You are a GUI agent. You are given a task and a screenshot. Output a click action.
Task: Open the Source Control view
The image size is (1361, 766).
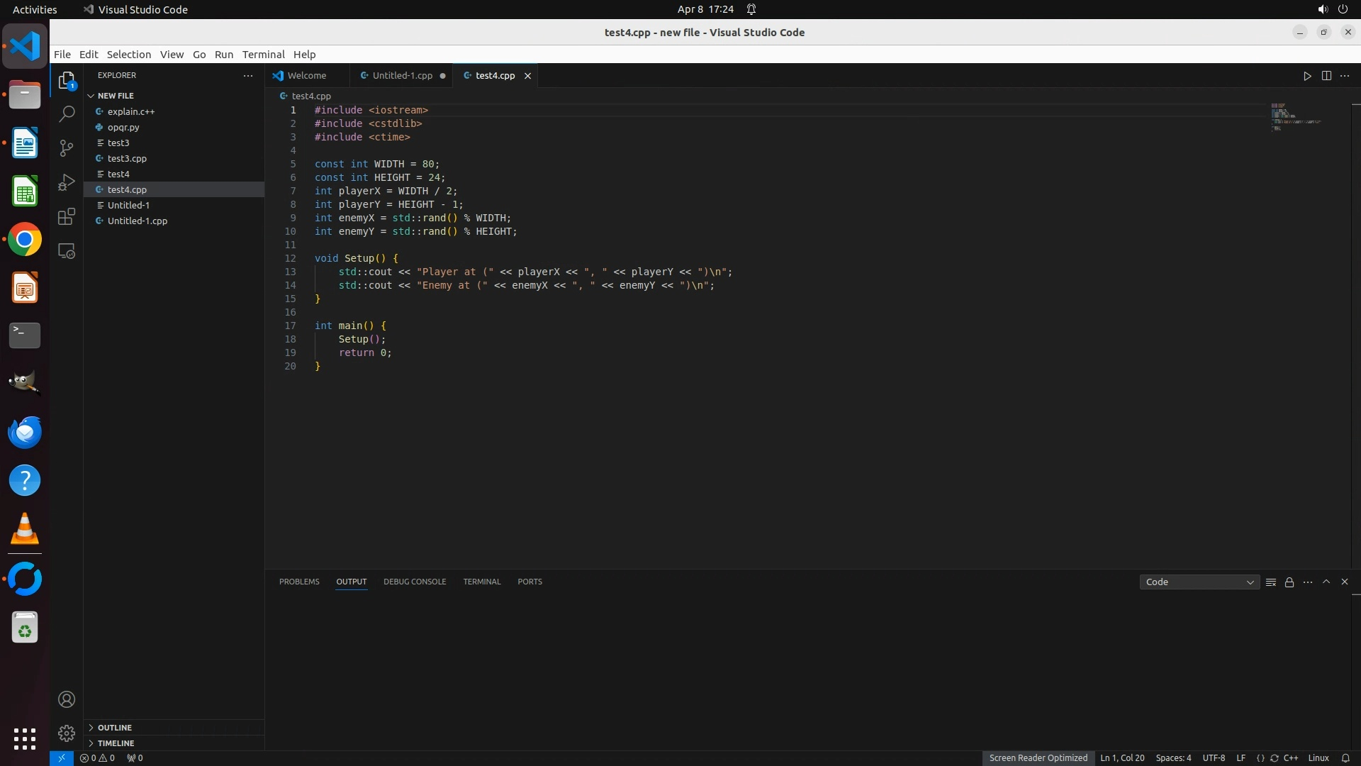tap(67, 148)
